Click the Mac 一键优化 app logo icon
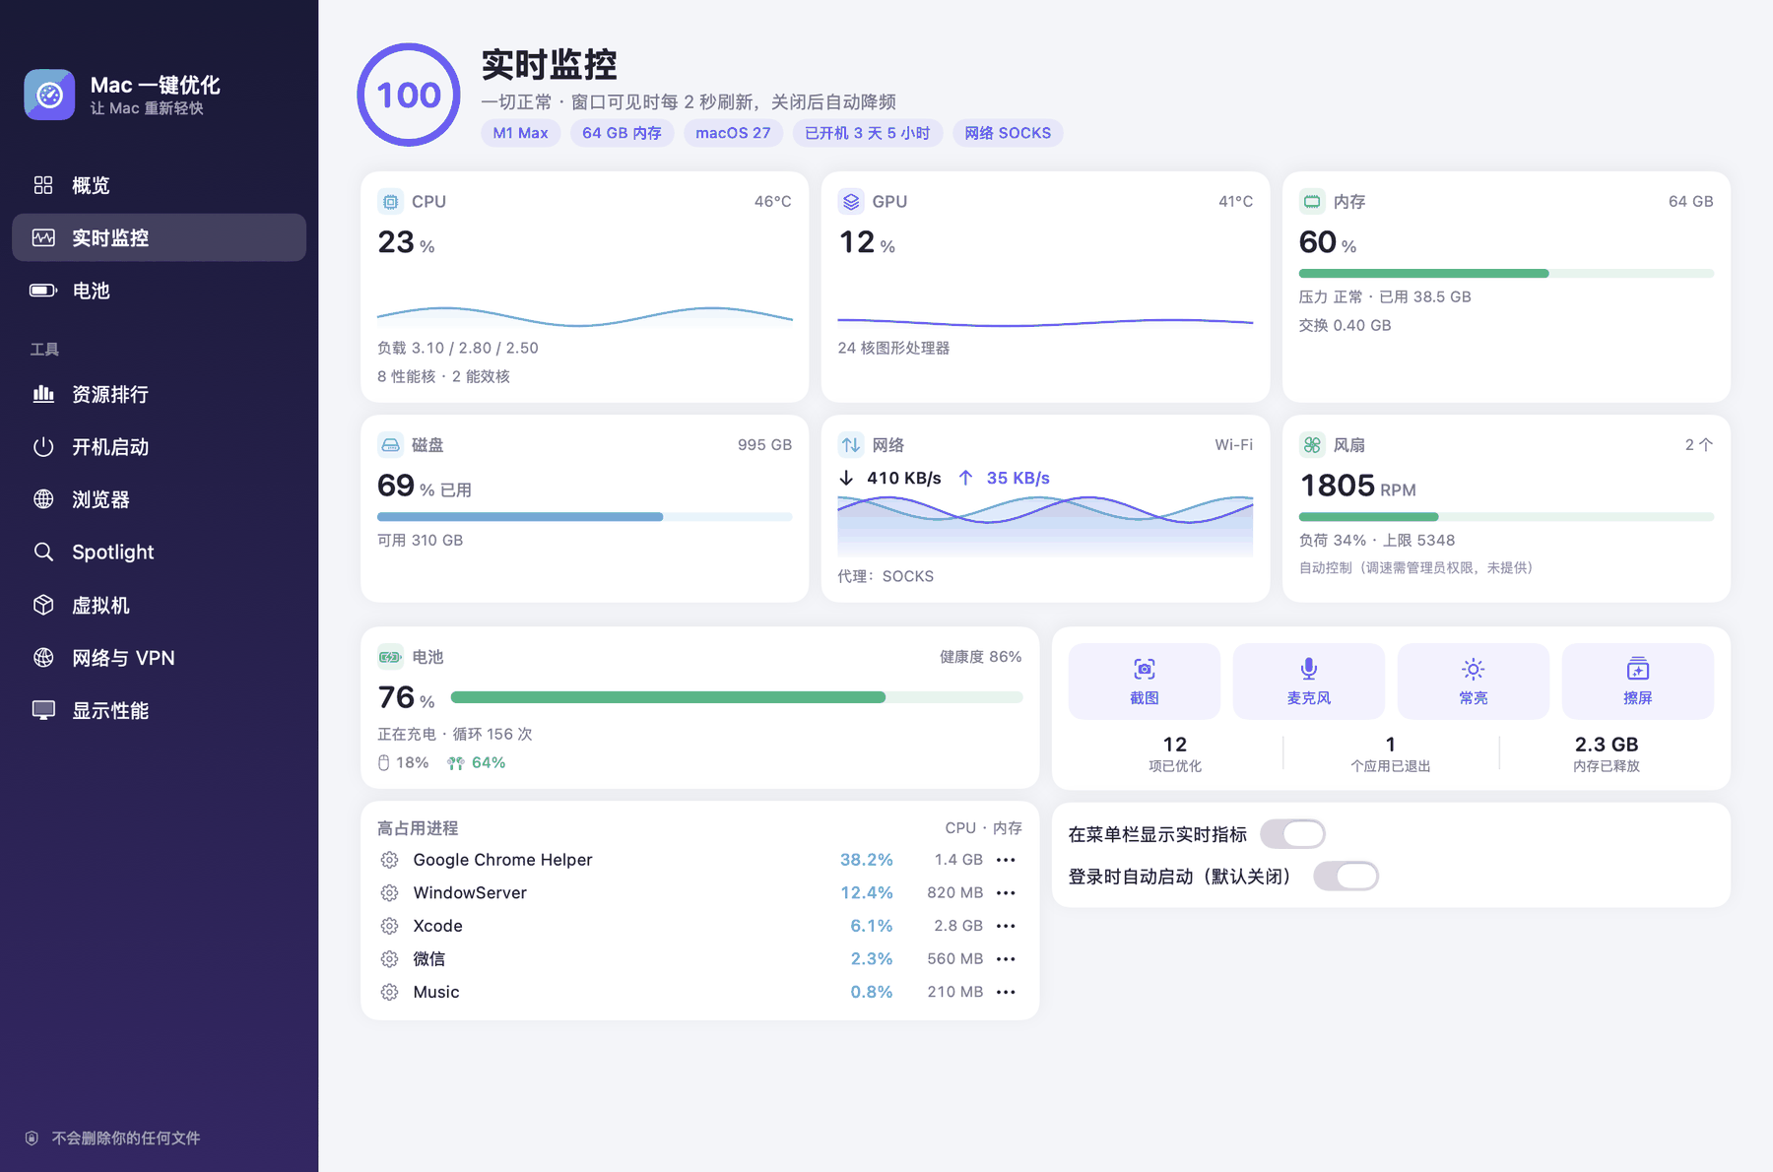Screen dimensions: 1773x1172 (49, 95)
